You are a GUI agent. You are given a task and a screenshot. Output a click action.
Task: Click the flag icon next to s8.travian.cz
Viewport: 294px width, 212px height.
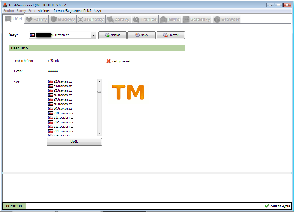[50, 104]
